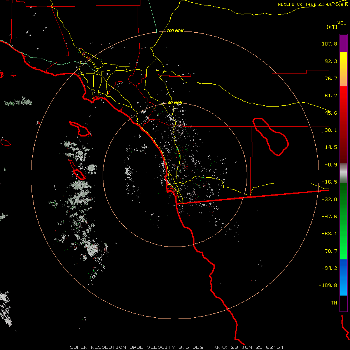Click the 76.7 value on the velocity scale
This screenshot has height=350, width=350.
tap(331, 78)
